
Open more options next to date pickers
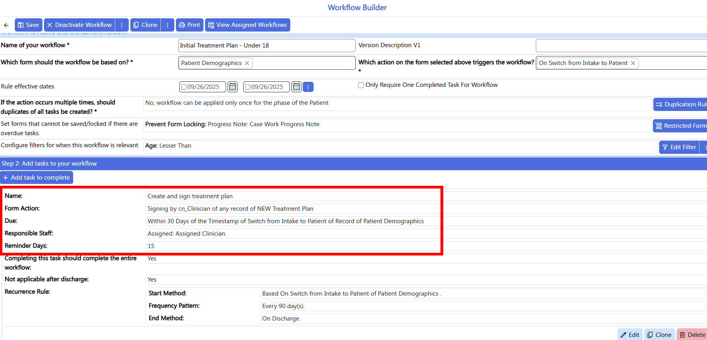click(308, 87)
